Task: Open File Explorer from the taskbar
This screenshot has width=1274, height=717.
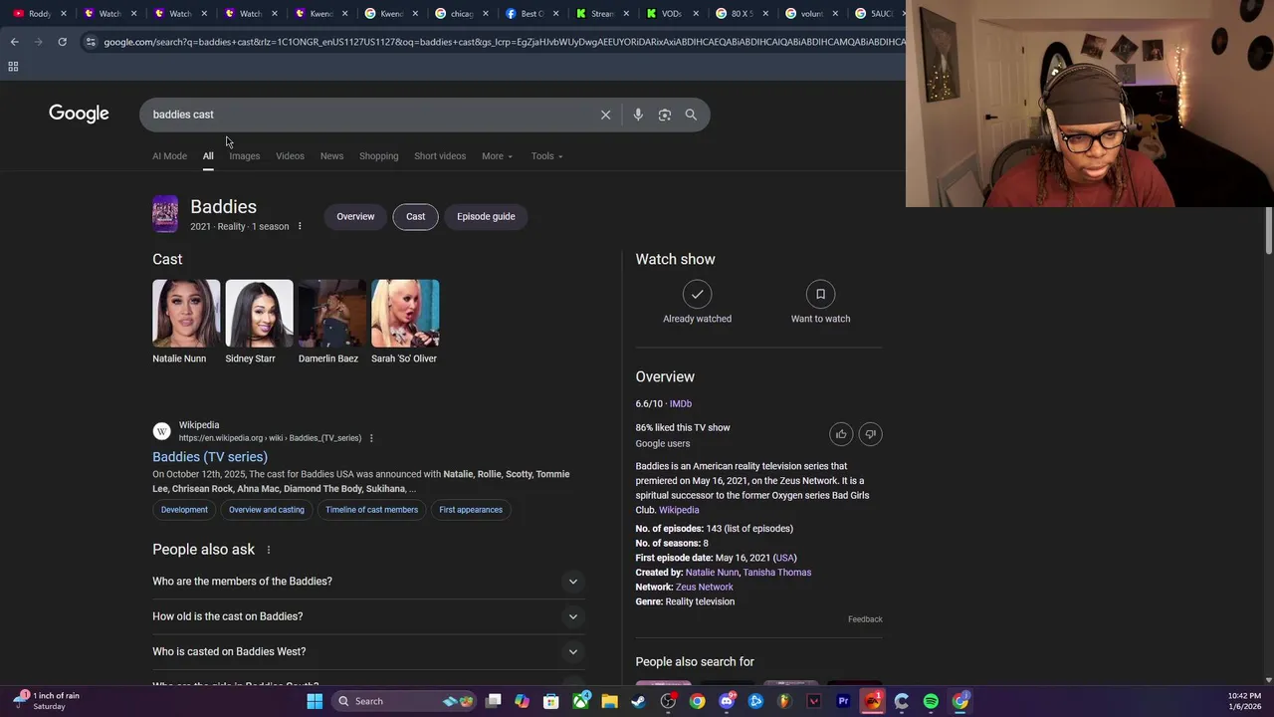Action: [609, 701]
